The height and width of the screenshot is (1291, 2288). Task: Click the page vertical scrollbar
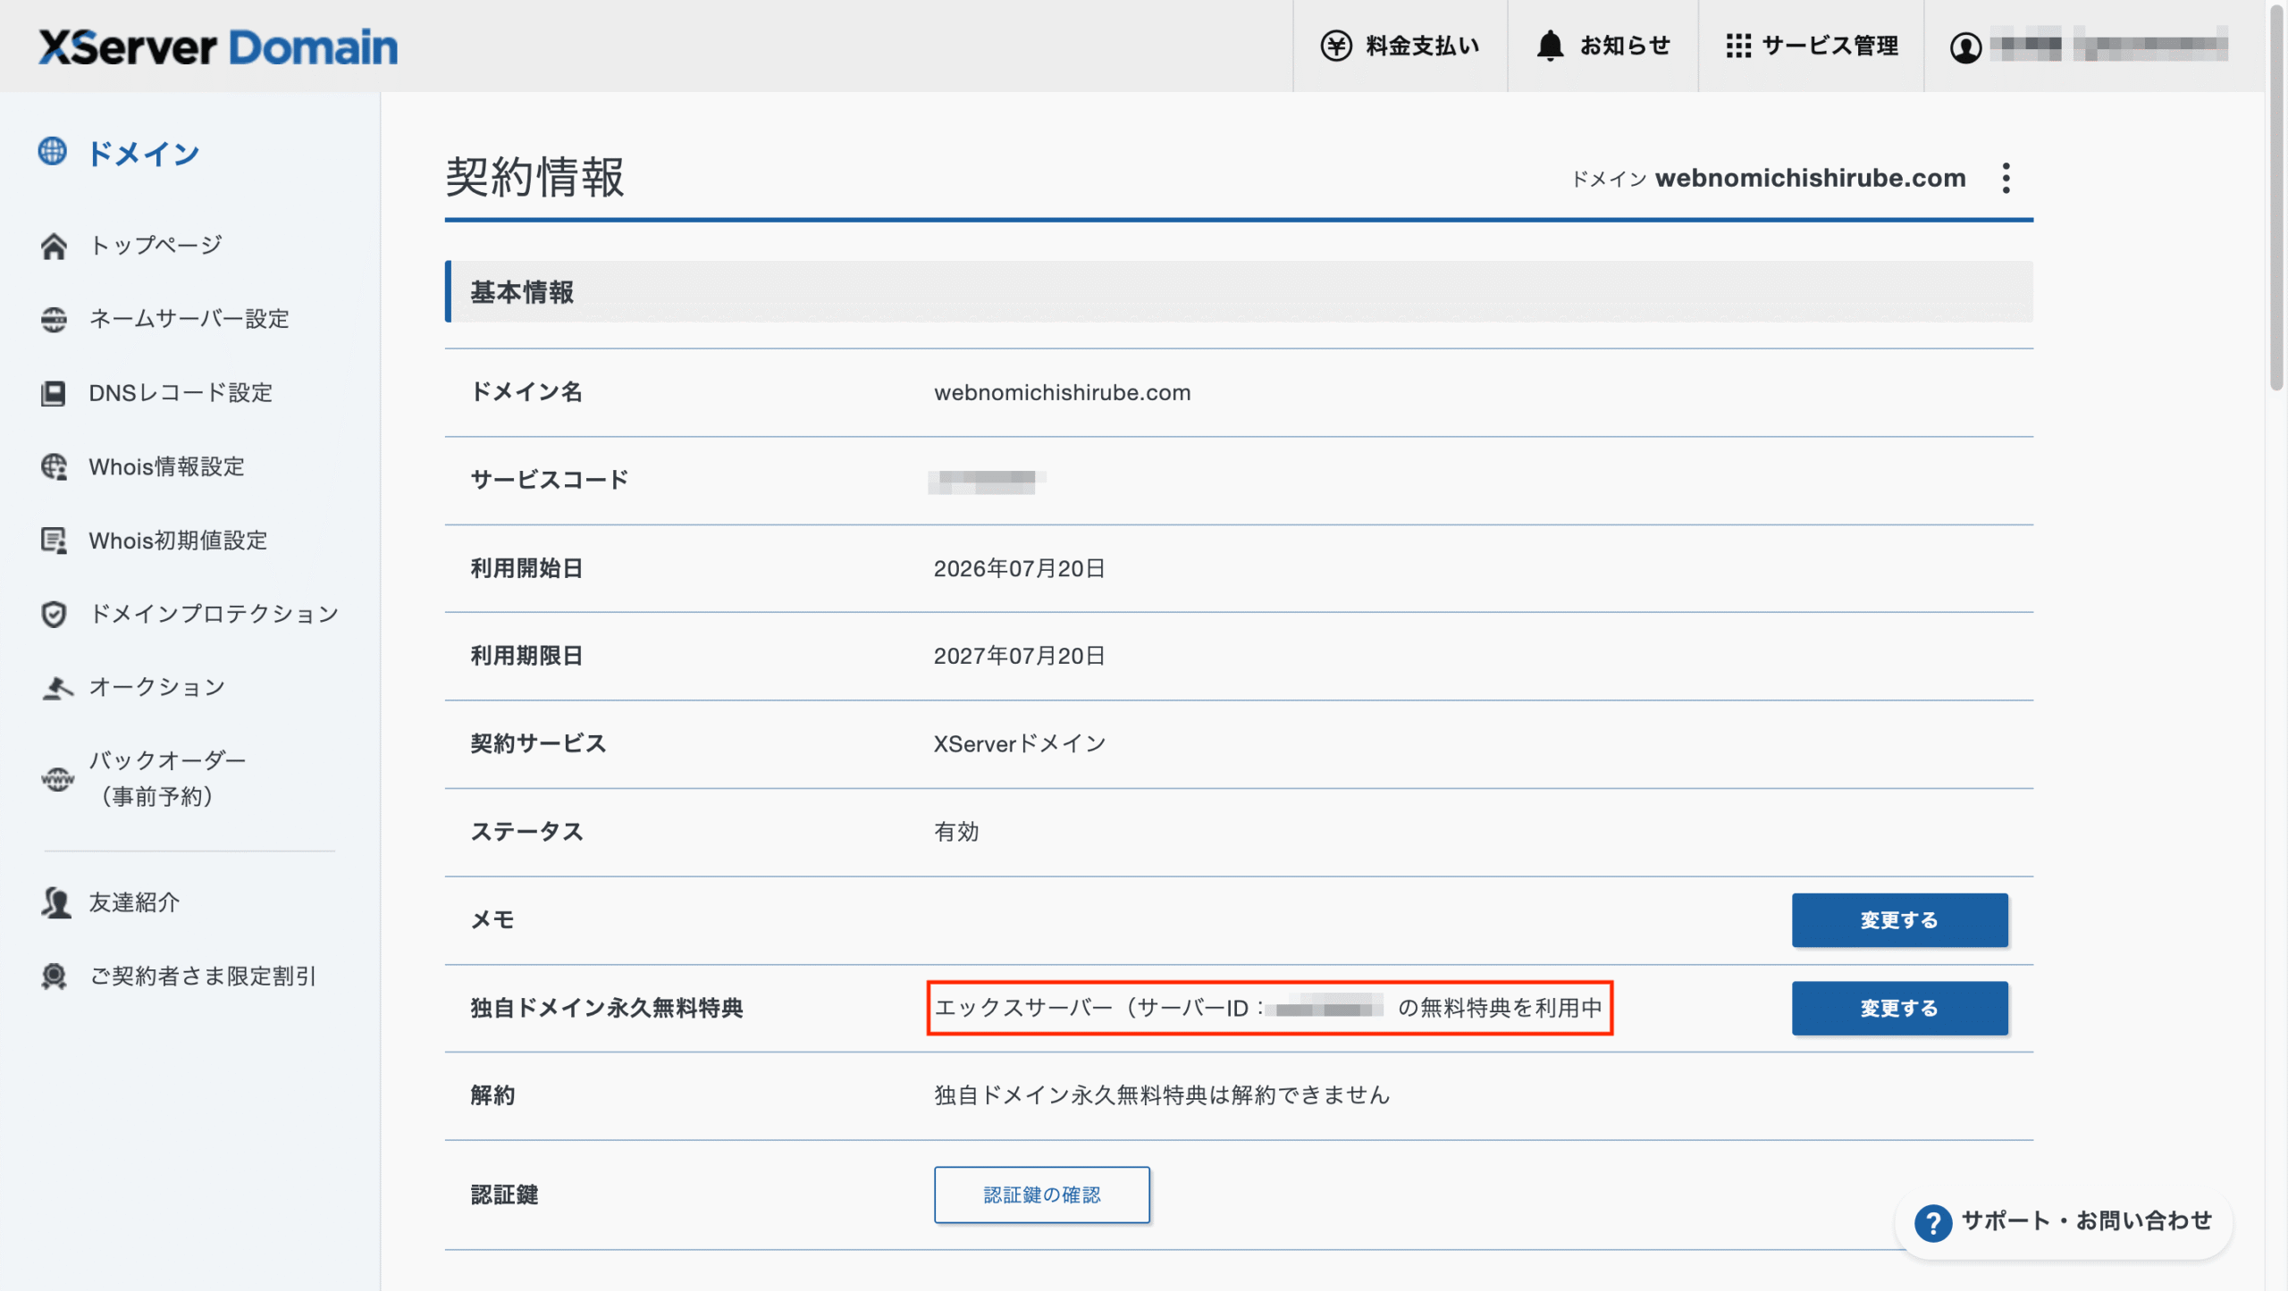coord(2276,197)
